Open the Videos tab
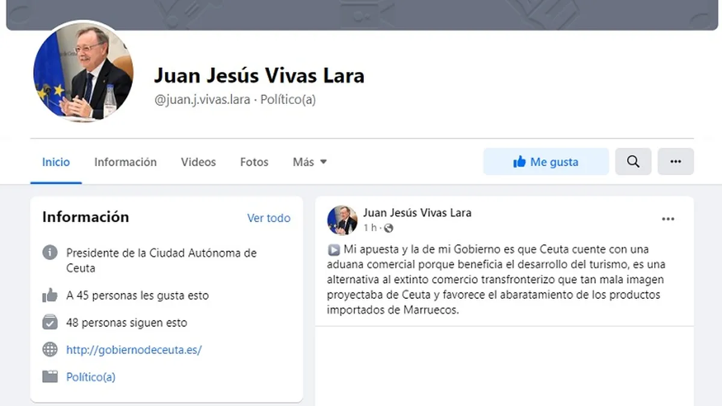 198,162
